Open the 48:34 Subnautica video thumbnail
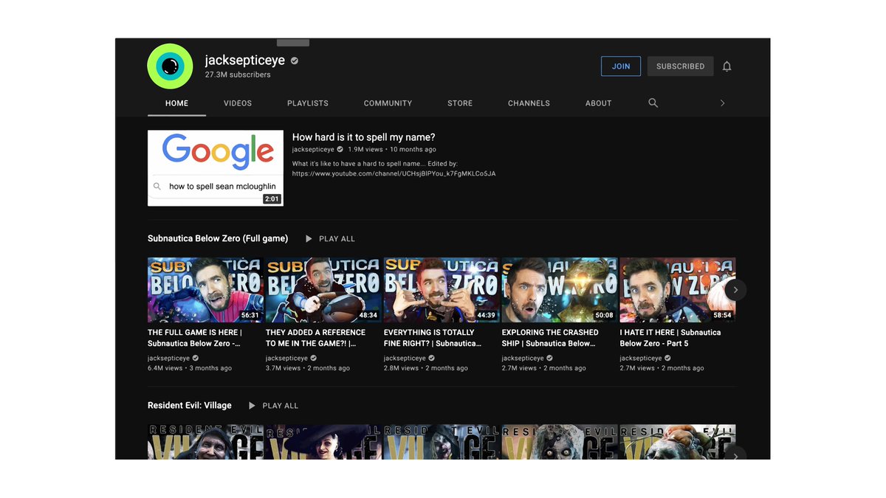886x498 pixels. pos(323,290)
